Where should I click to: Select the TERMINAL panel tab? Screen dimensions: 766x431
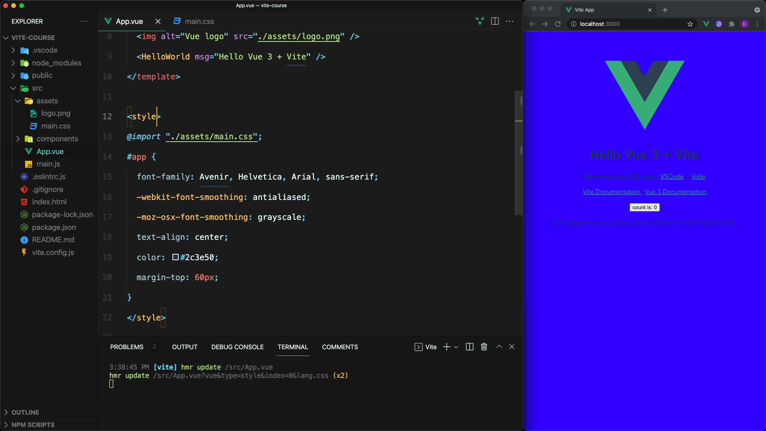tap(293, 347)
